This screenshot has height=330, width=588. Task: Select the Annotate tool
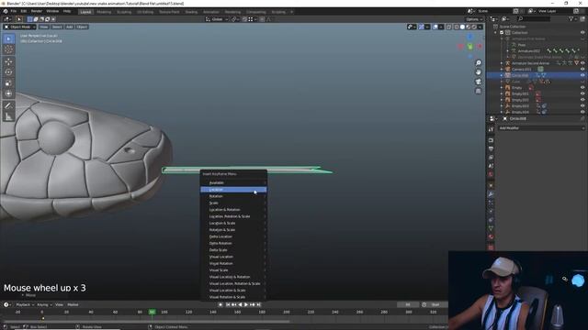click(8, 106)
